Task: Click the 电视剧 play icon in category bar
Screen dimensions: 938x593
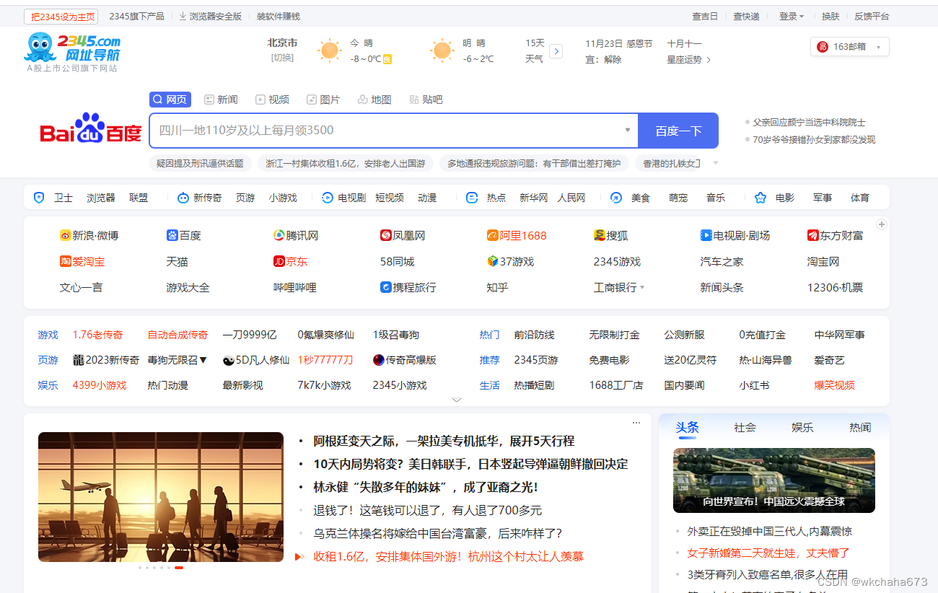Action: click(328, 198)
